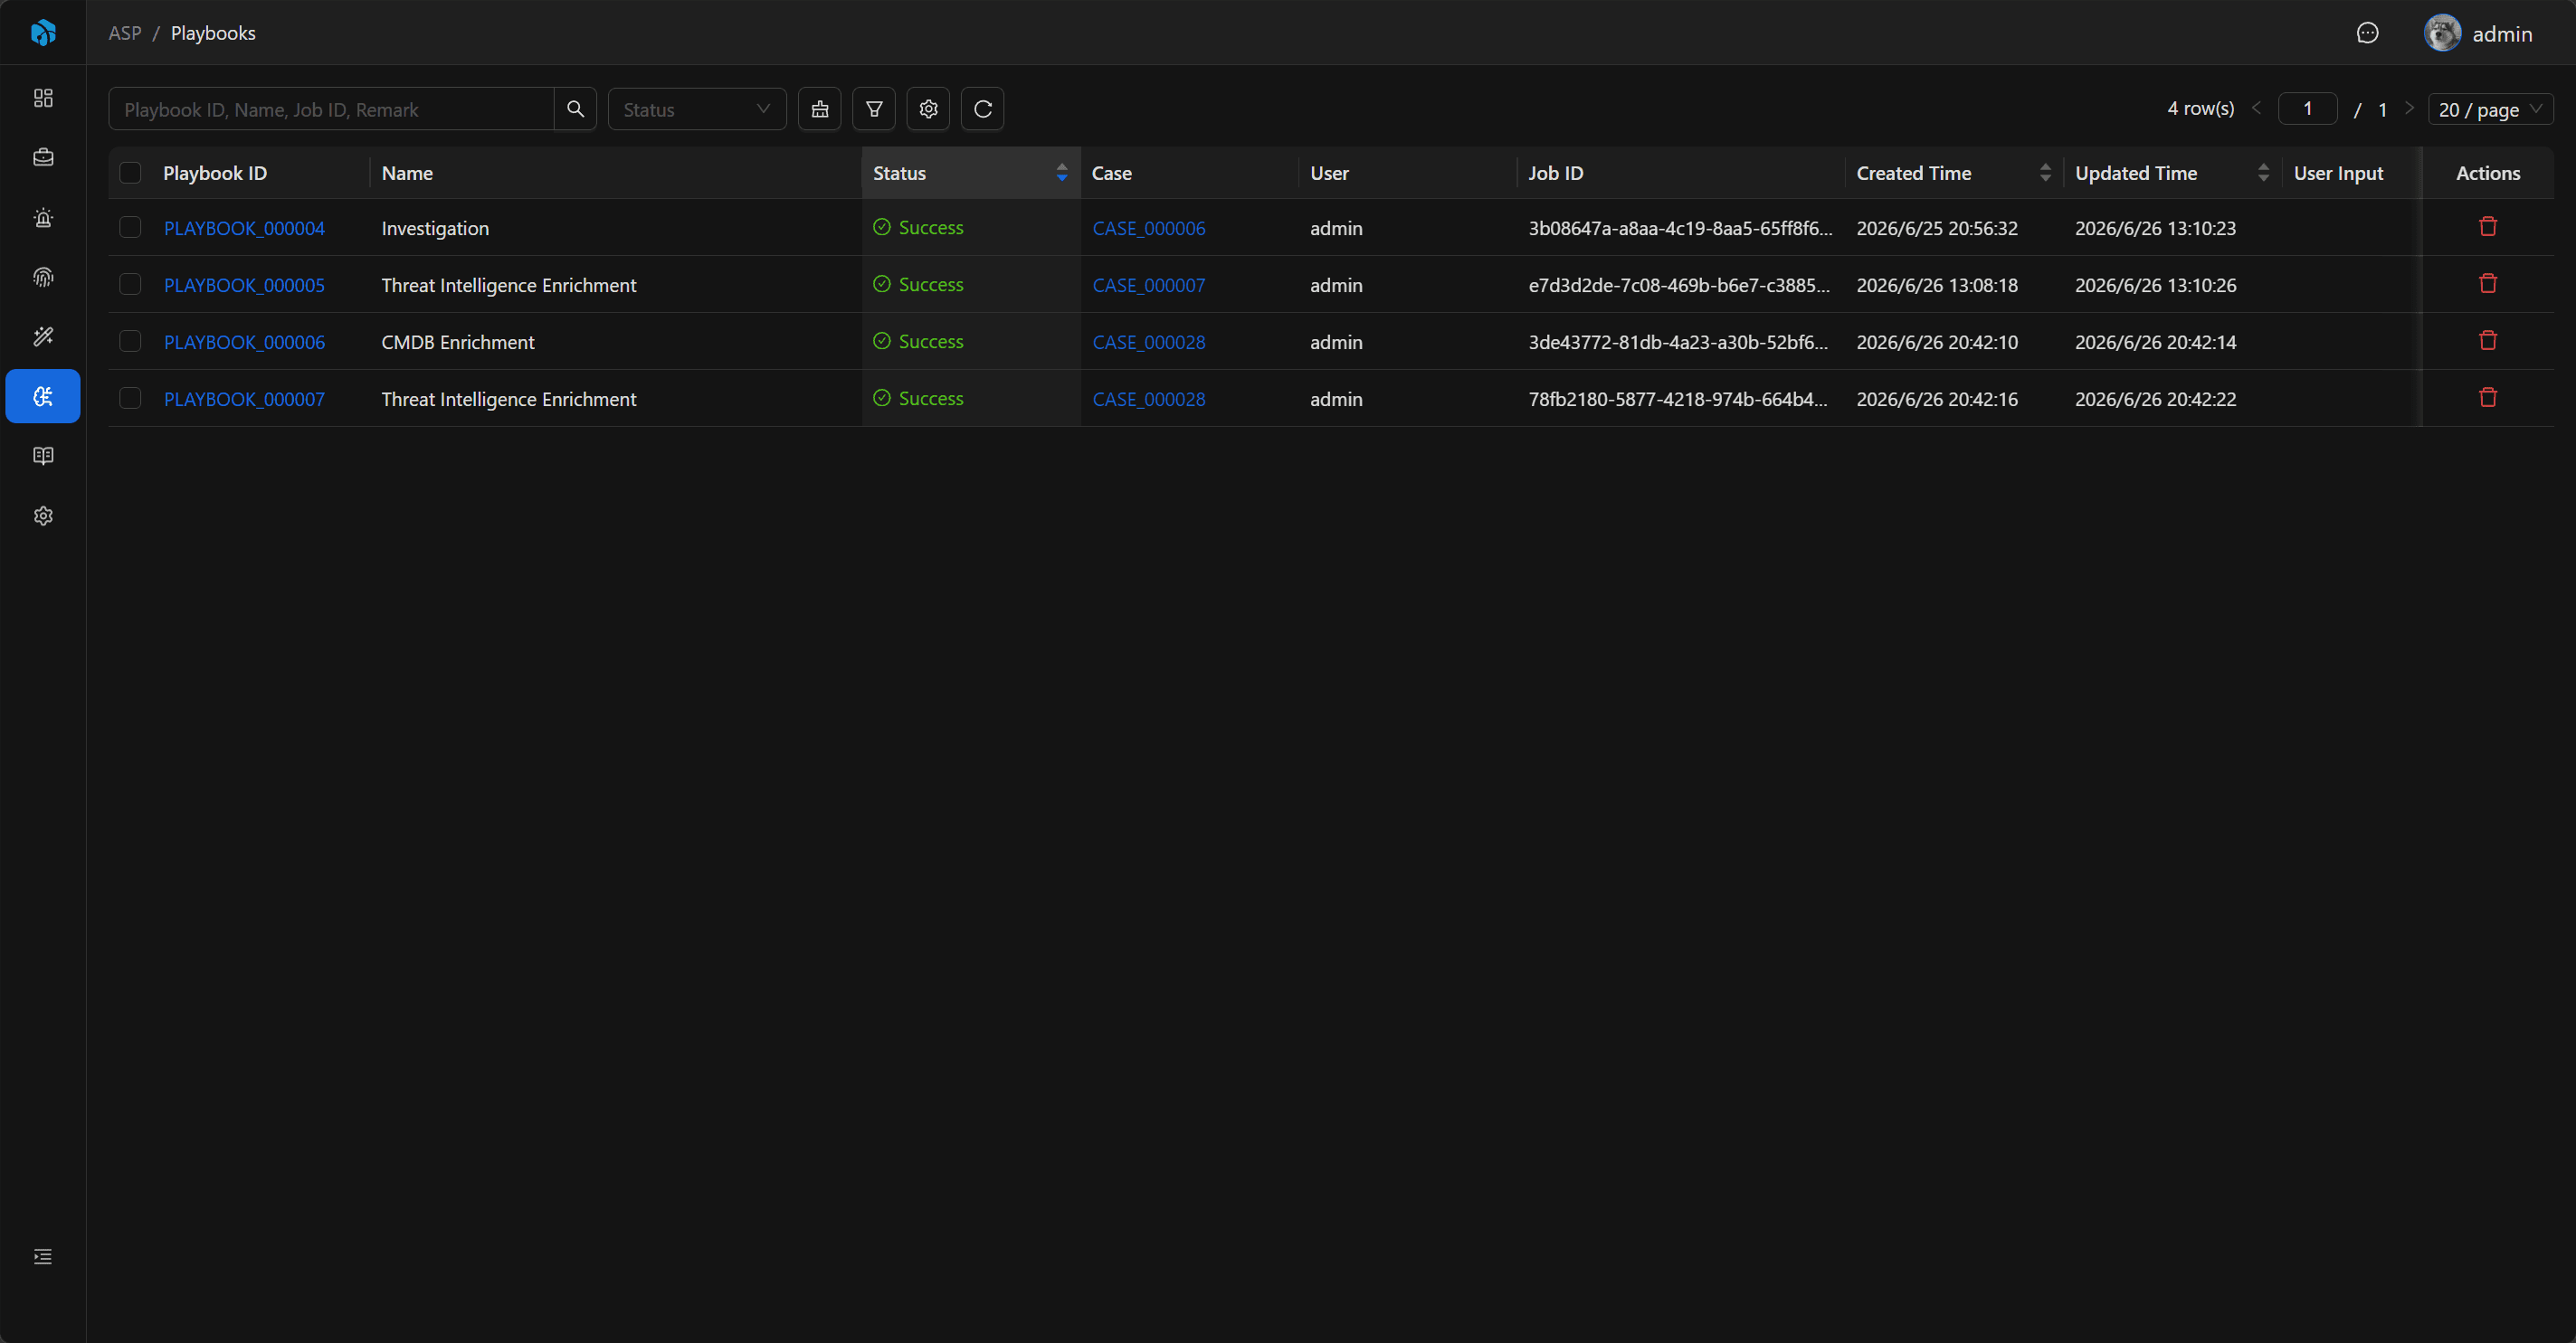The height and width of the screenshot is (1343, 2576).
Task: Open the 20 / page size dropdown
Action: coord(2490,109)
